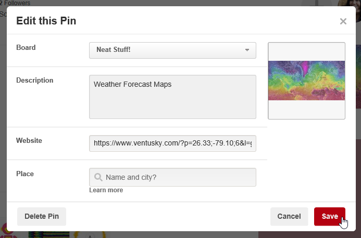Click the Board dropdown arrow

point(247,50)
